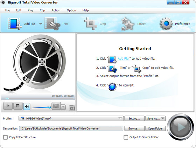Open the Crop tool
The image size is (196, 148).
pos(90,24)
